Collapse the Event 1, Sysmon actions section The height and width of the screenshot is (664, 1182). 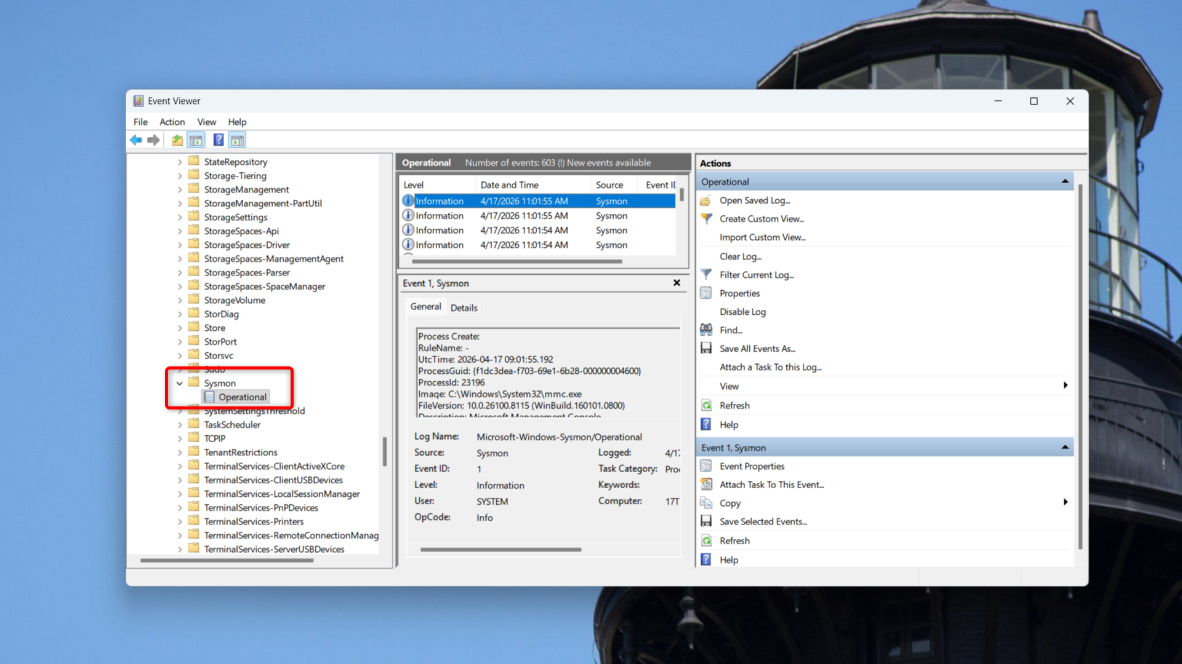pyautogui.click(x=1064, y=448)
